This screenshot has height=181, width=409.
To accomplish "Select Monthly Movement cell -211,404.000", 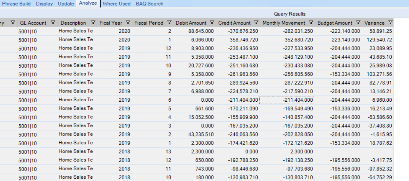I will [x=287, y=100].
